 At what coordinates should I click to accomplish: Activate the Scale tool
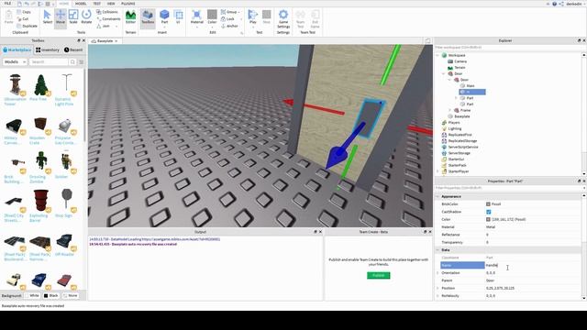click(73, 17)
